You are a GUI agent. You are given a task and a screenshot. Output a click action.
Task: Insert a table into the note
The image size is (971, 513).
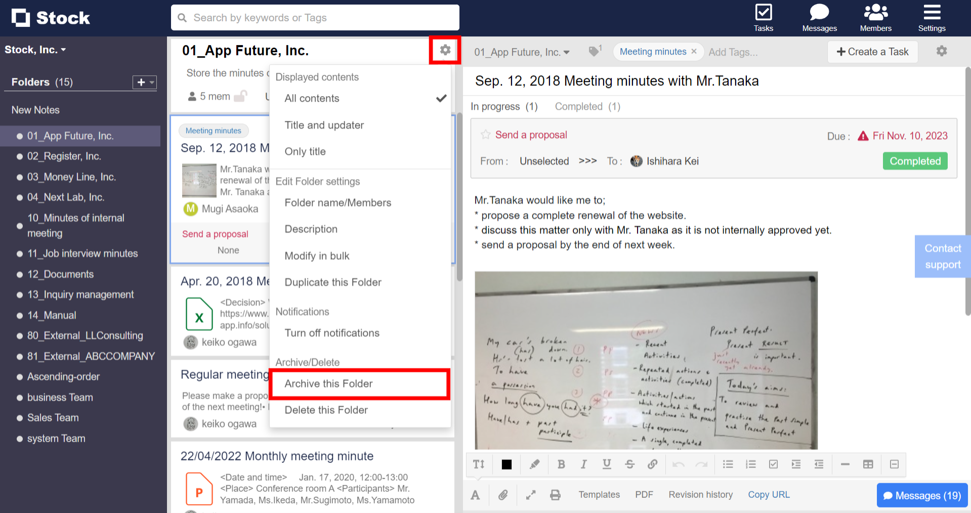click(868, 464)
